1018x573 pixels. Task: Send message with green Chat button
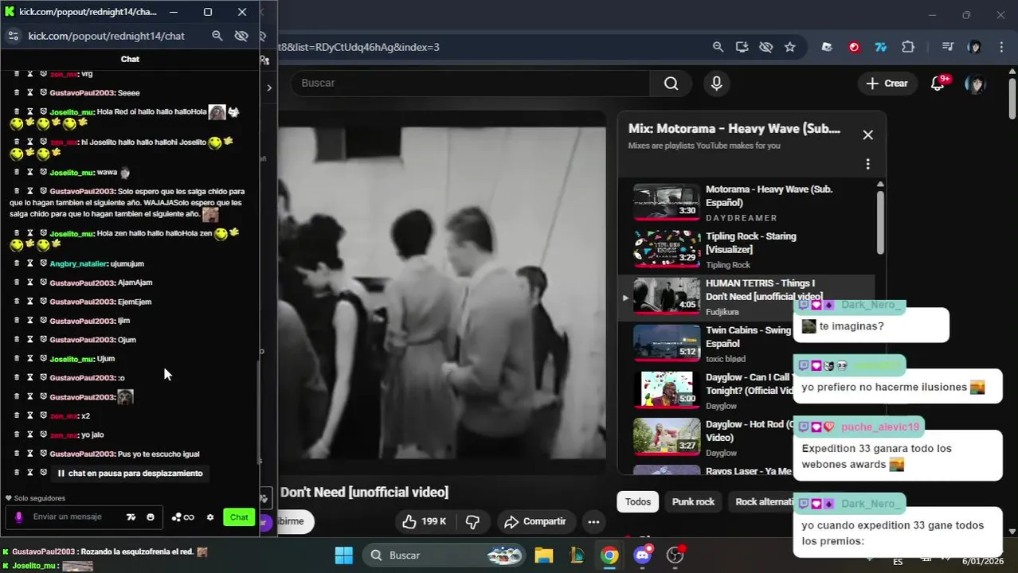(x=239, y=517)
